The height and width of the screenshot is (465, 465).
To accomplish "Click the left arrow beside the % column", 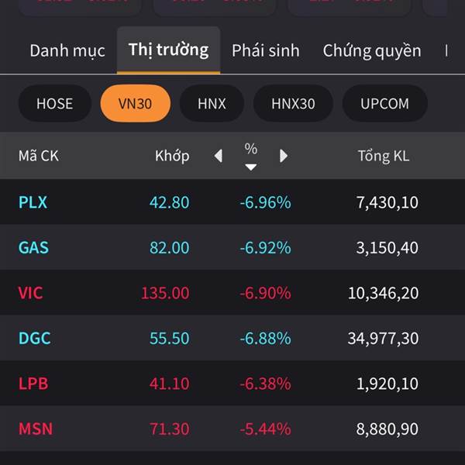I will (218, 156).
